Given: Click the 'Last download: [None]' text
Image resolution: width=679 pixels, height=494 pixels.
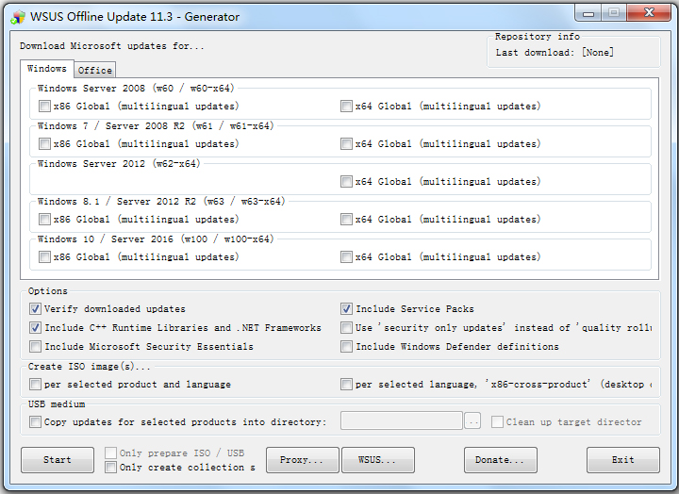Looking at the screenshot, I should click(x=555, y=53).
